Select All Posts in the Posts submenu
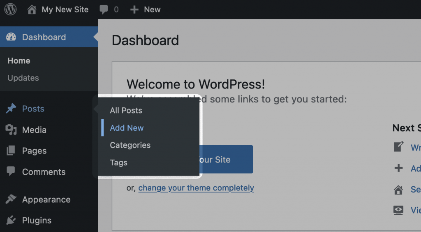The height and width of the screenshot is (232, 421). point(126,111)
